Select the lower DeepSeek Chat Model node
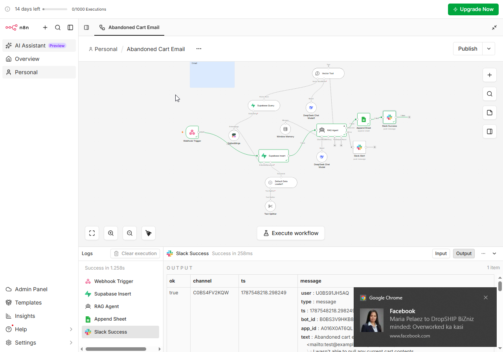Viewport: 503px width, 352px height. point(322,156)
